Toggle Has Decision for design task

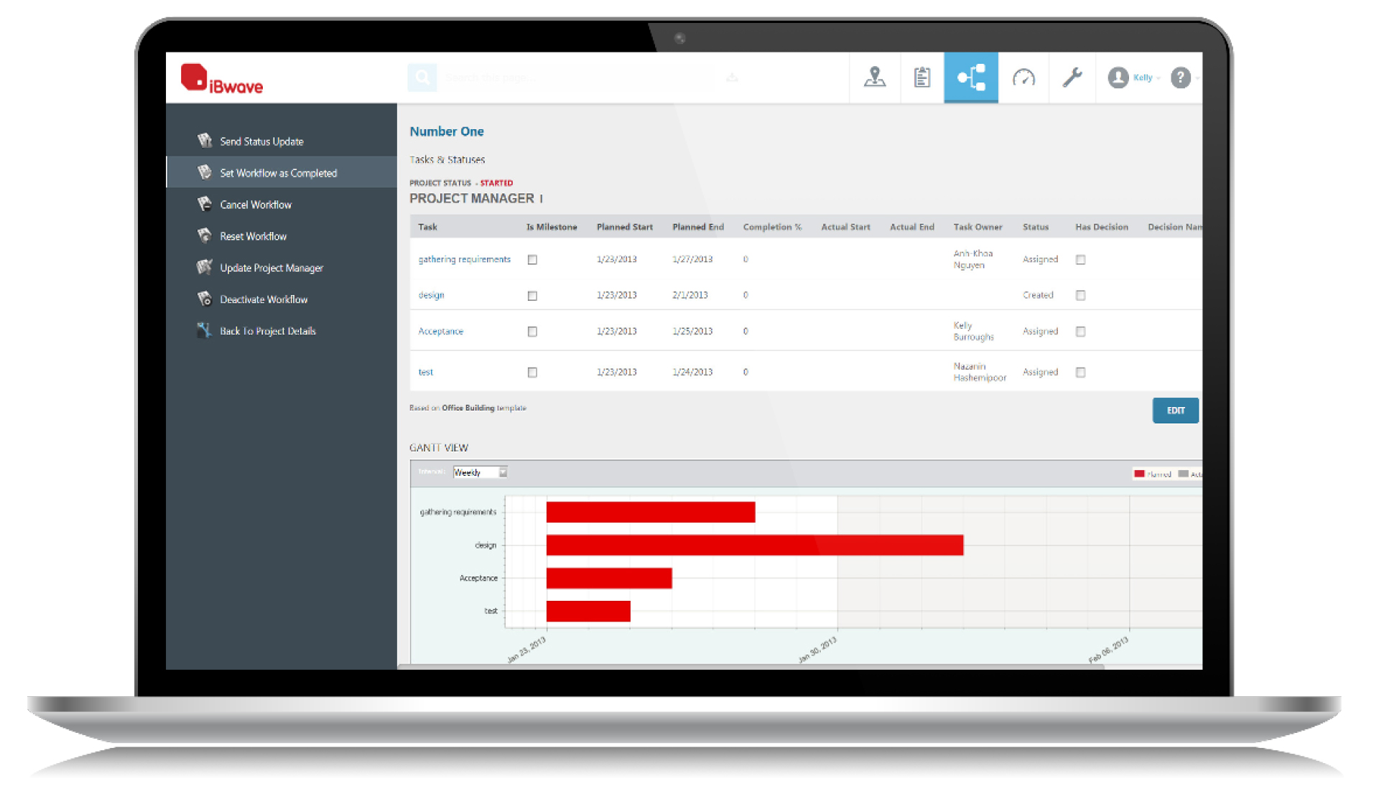click(1080, 296)
